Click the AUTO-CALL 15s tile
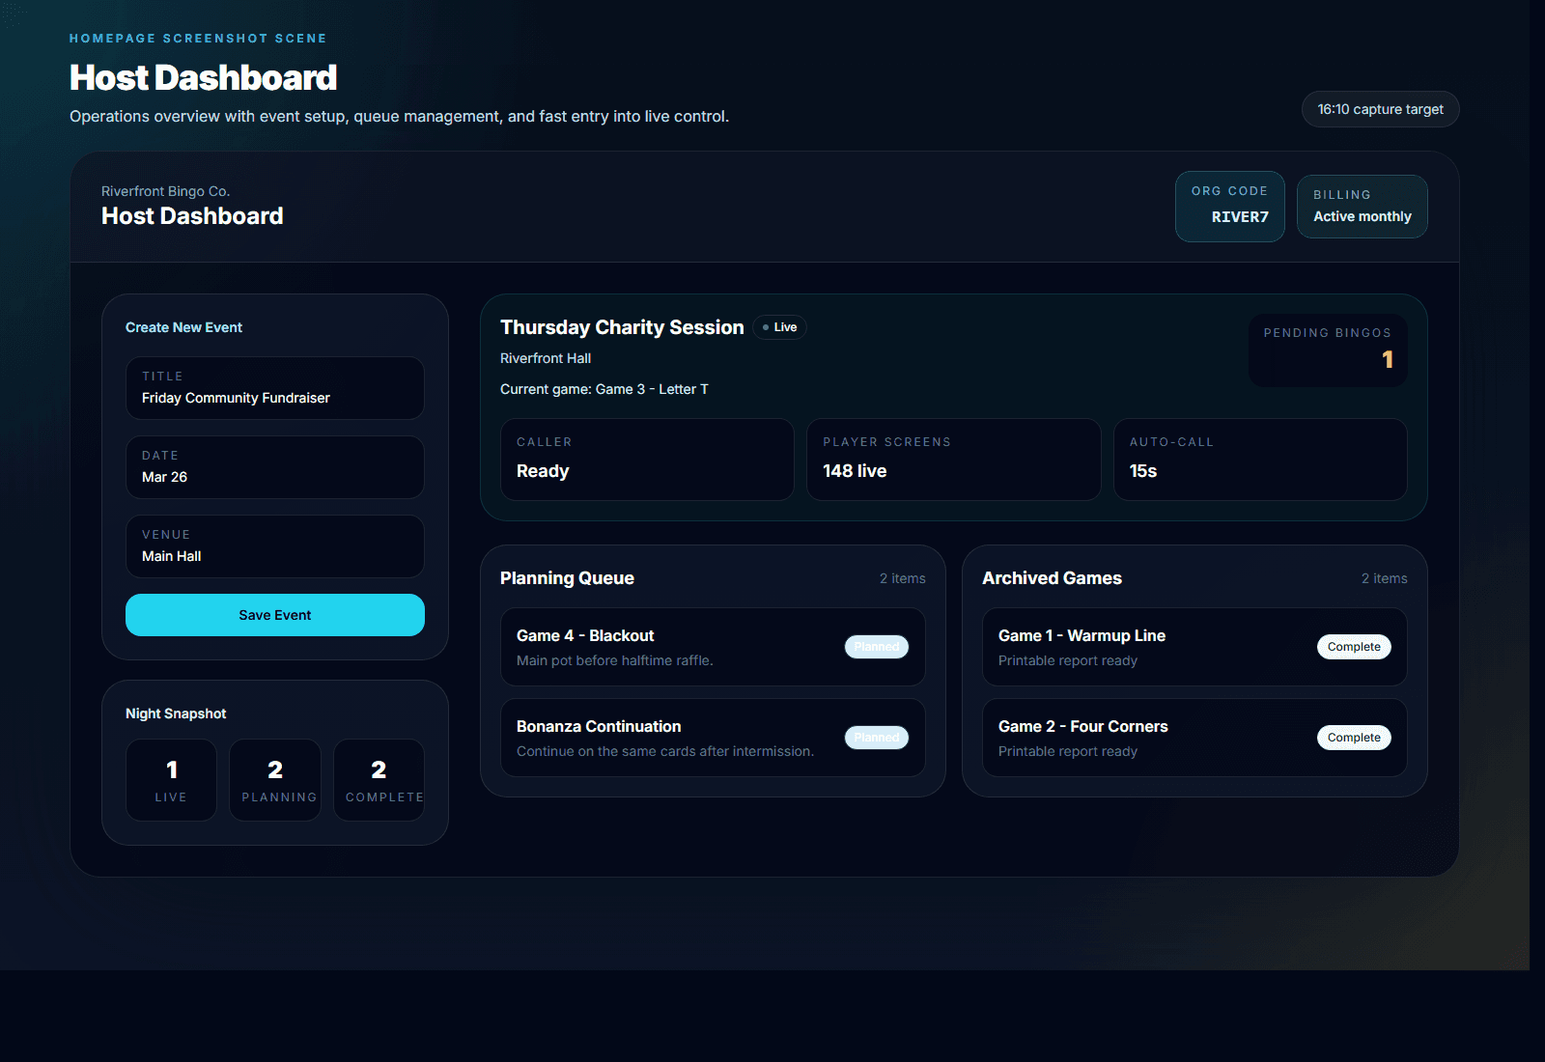1545x1062 pixels. point(1259,459)
